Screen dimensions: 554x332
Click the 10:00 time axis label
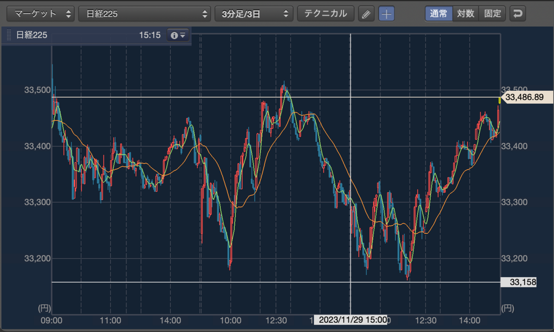(231, 320)
